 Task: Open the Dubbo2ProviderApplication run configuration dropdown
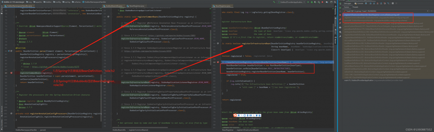(291, 2)
